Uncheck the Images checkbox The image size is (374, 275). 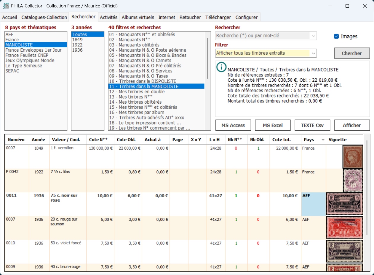(336, 36)
